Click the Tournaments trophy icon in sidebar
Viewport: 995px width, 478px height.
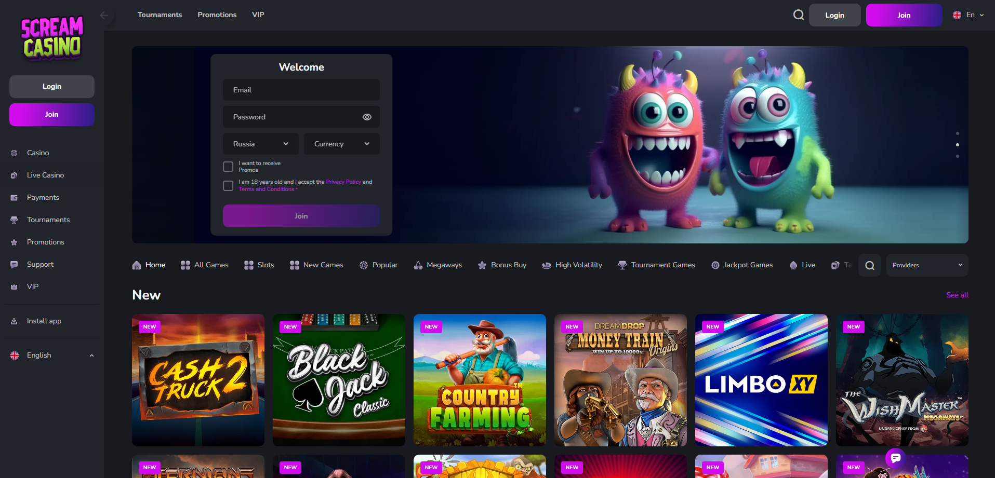14,220
